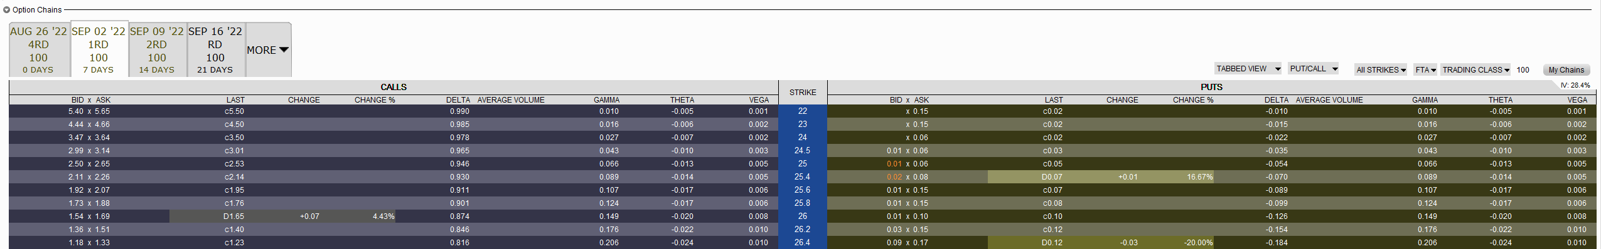
Task: Expand the TRADING CLASS dropdown
Action: 1475,70
